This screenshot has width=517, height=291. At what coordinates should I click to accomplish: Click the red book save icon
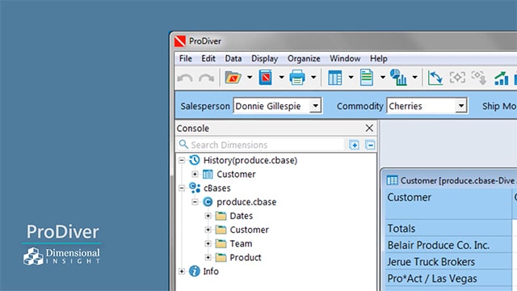(266, 78)
